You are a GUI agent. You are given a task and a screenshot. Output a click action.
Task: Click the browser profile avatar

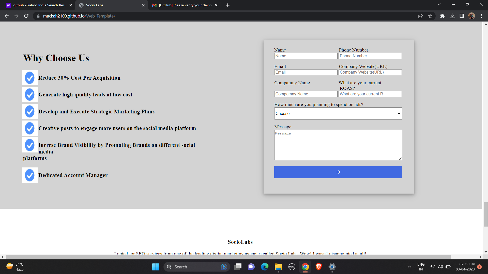click(x=472, y=16)
